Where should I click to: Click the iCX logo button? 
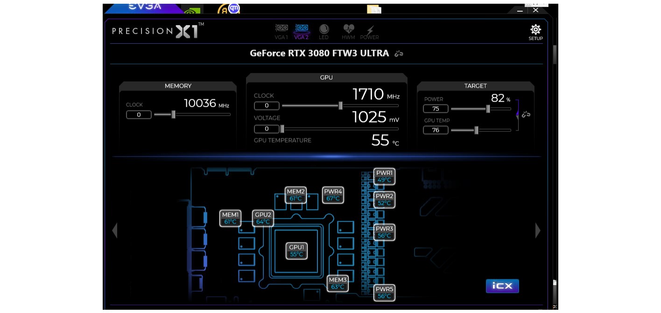point(502,286)
